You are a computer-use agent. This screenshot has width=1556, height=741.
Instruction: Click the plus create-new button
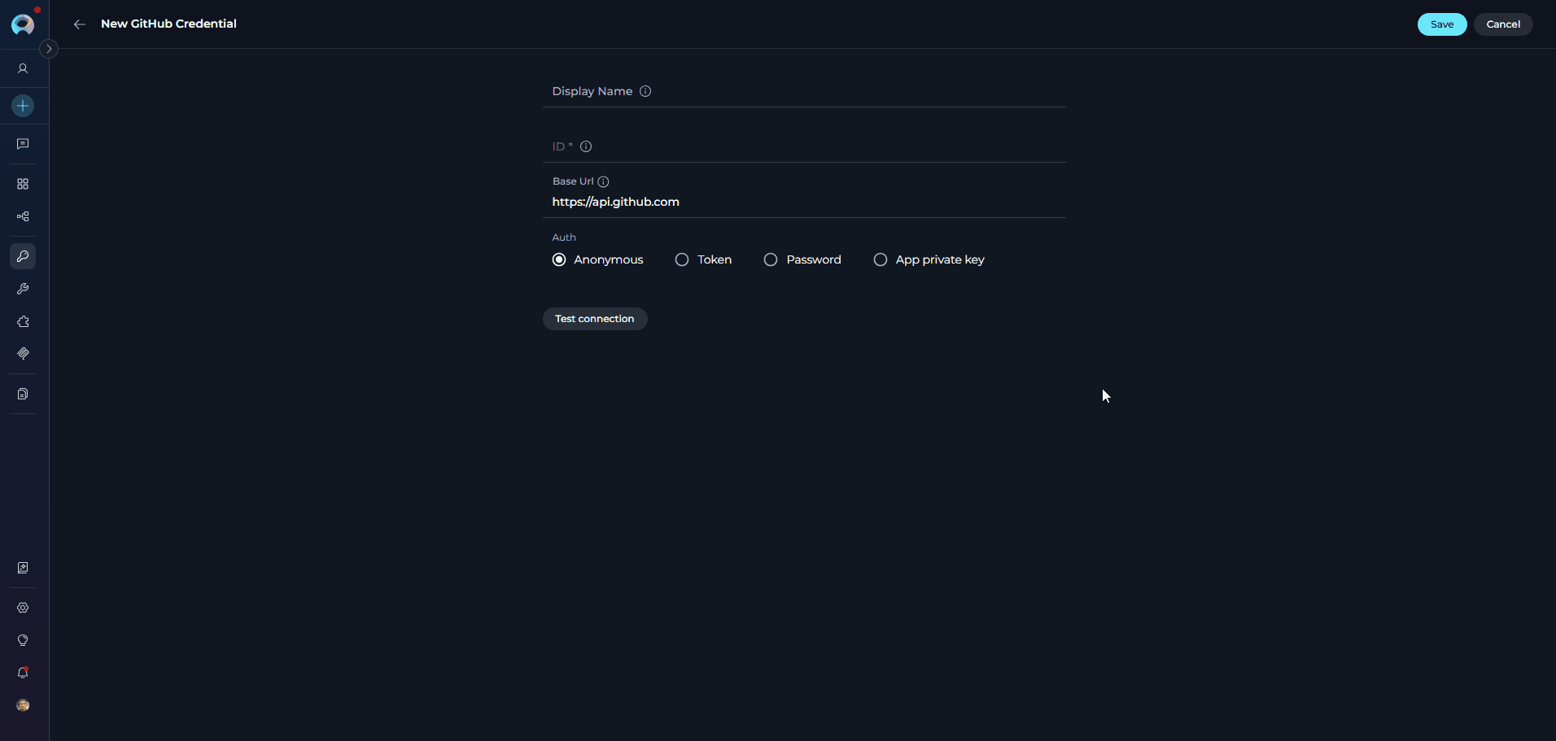click(x=23, y=106)
